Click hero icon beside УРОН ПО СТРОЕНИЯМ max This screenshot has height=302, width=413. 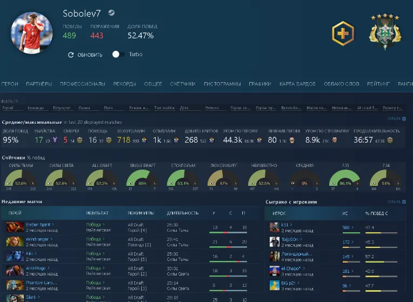335,140
